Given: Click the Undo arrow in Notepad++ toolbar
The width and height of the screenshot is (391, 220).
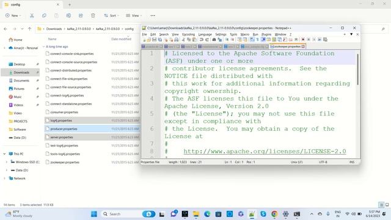Looking at the screenshot, I should [x=202, y=40].
